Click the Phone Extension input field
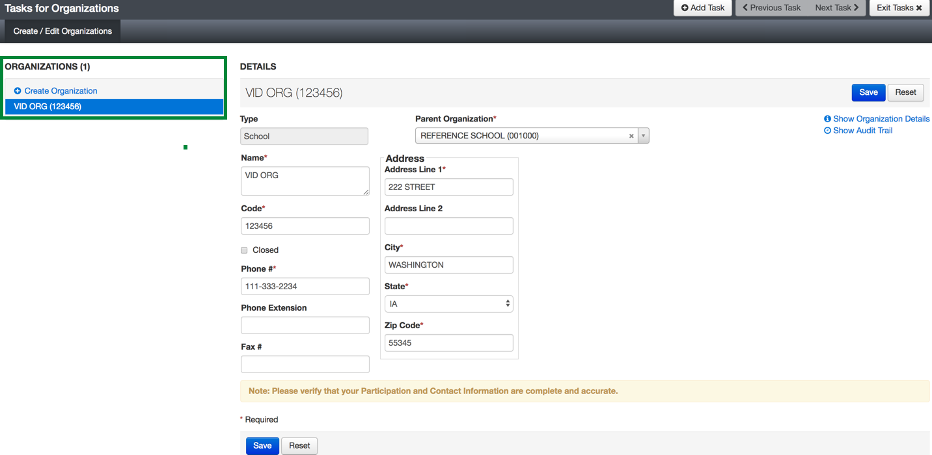The height and width of the screenshot is (455, 932). tap(305, 325)
